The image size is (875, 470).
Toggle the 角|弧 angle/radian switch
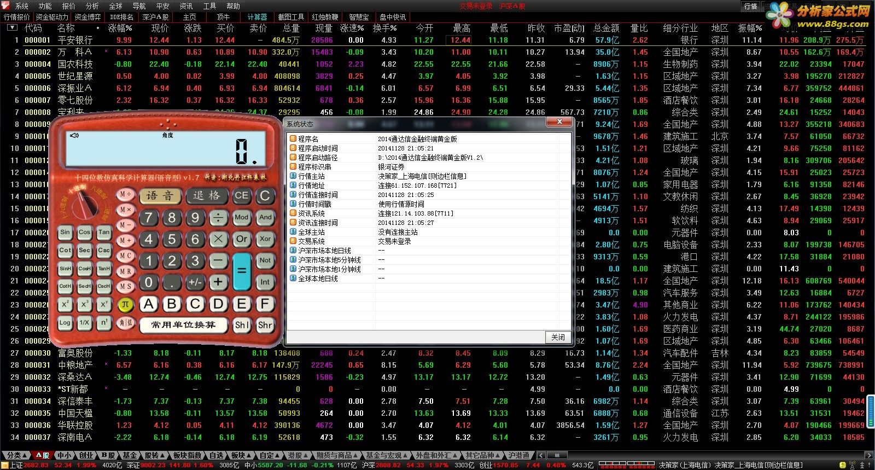[126, 323]
